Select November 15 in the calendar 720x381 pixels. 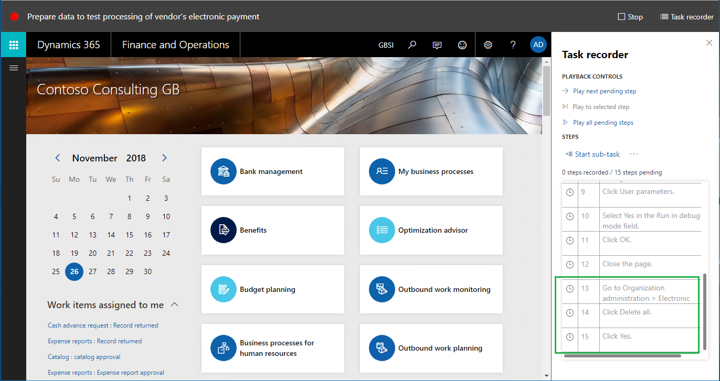click(129, 235)
